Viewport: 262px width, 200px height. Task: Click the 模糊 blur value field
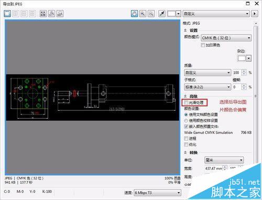237,87
